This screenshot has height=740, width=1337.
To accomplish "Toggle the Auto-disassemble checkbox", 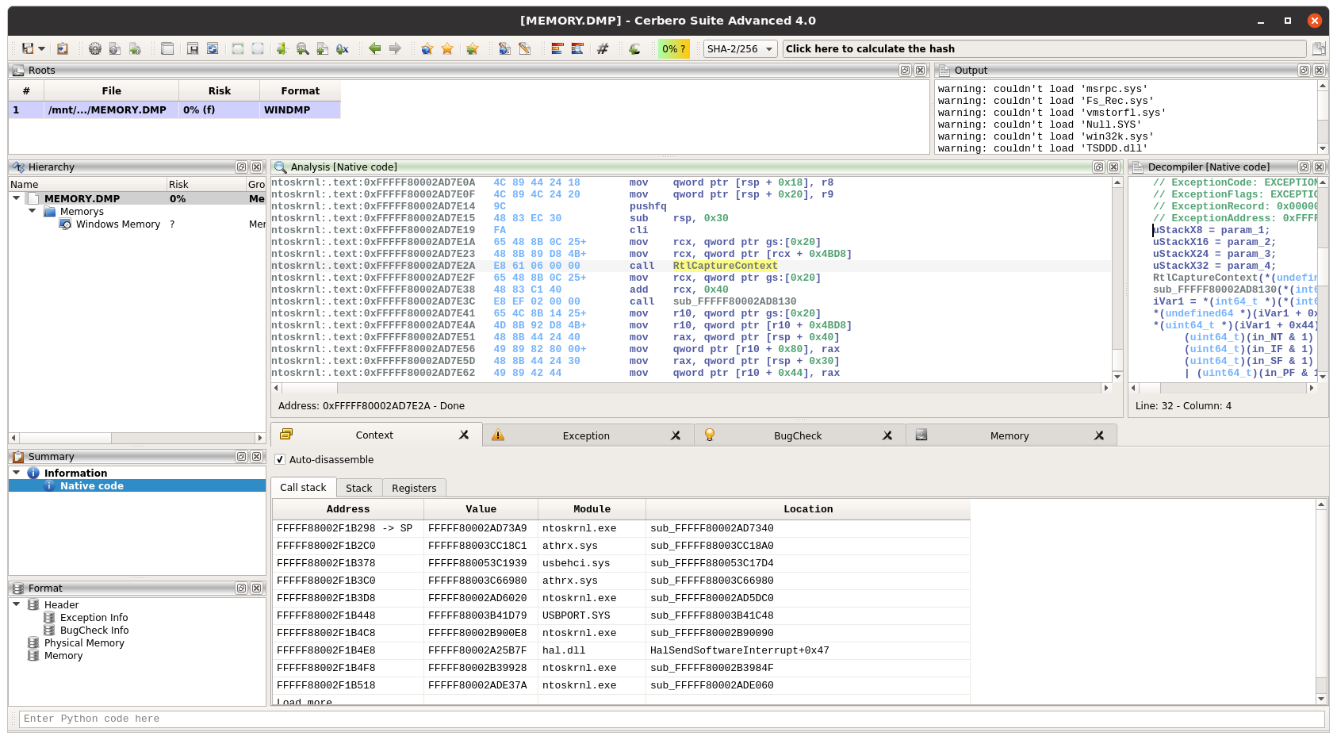I will (x=280, y=460).
